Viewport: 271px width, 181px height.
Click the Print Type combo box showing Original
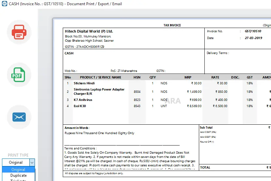coord(16,162)
